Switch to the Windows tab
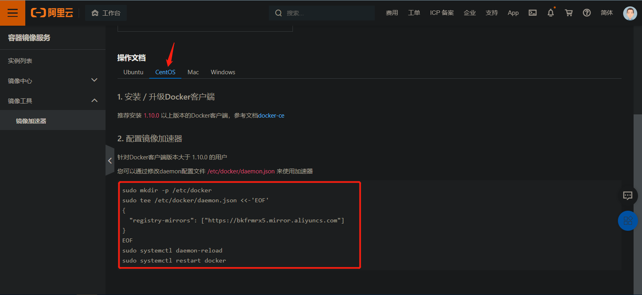The width and height of the screenshot is (642, 295). (223, 72)
